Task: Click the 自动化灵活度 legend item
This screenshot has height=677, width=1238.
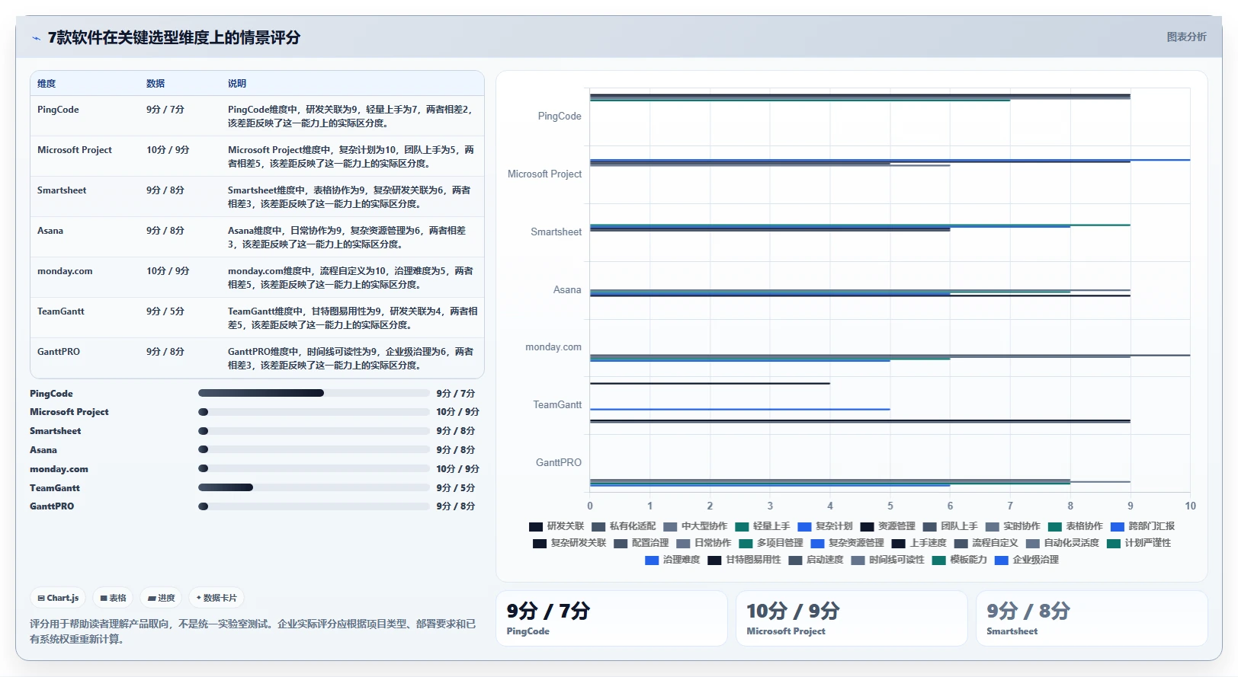Action: [1062, 543]
